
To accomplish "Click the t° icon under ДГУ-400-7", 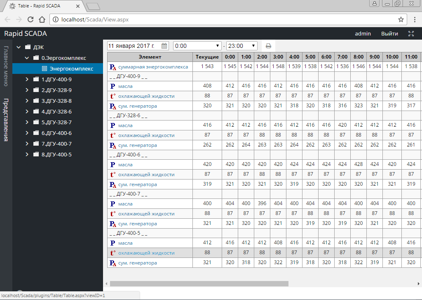I will pos(113,214).
